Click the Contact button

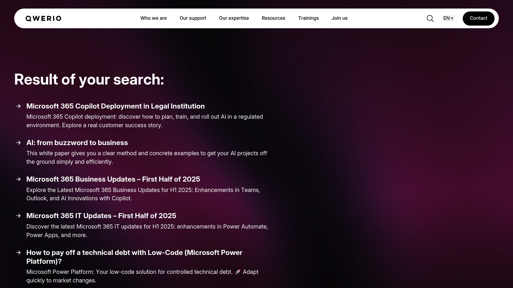pyautogui.click(x=479, y=18)
